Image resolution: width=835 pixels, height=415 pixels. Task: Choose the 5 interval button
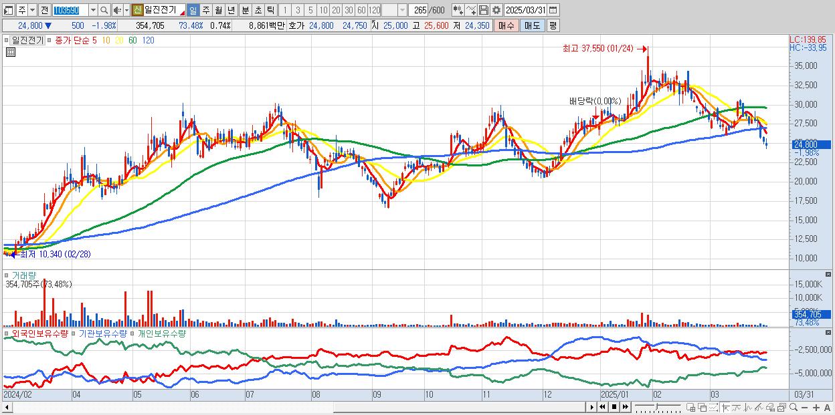pos(310,10)
